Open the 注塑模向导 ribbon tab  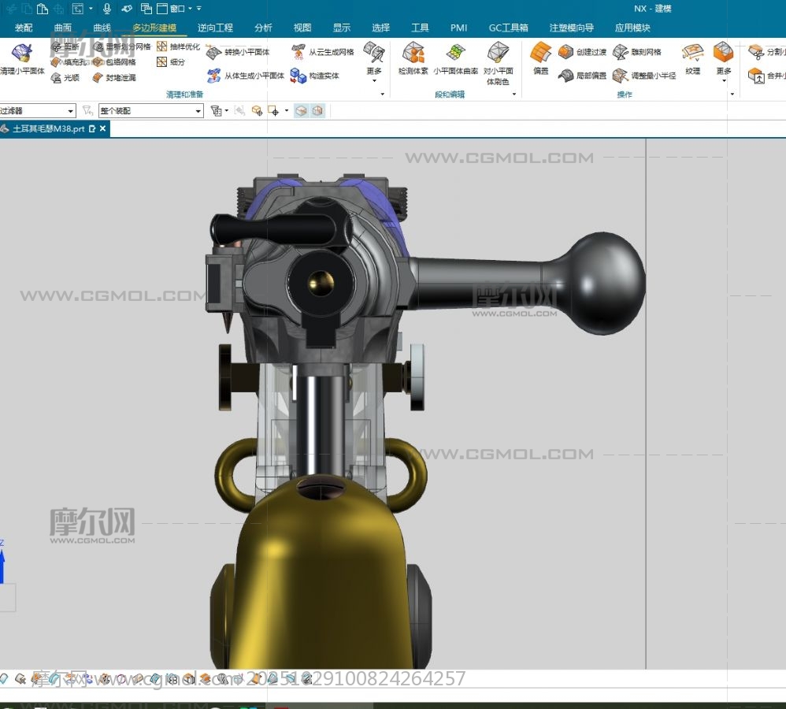click(572, 28)
